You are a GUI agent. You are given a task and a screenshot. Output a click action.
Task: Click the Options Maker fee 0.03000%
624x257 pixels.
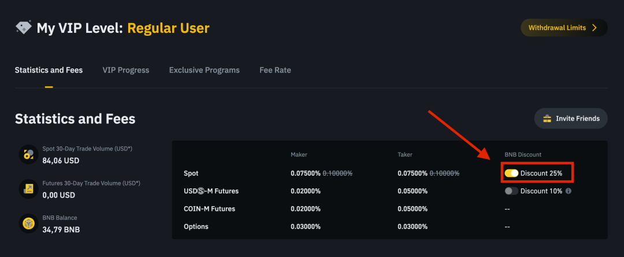pyautogui.click(x=306, y=226)
